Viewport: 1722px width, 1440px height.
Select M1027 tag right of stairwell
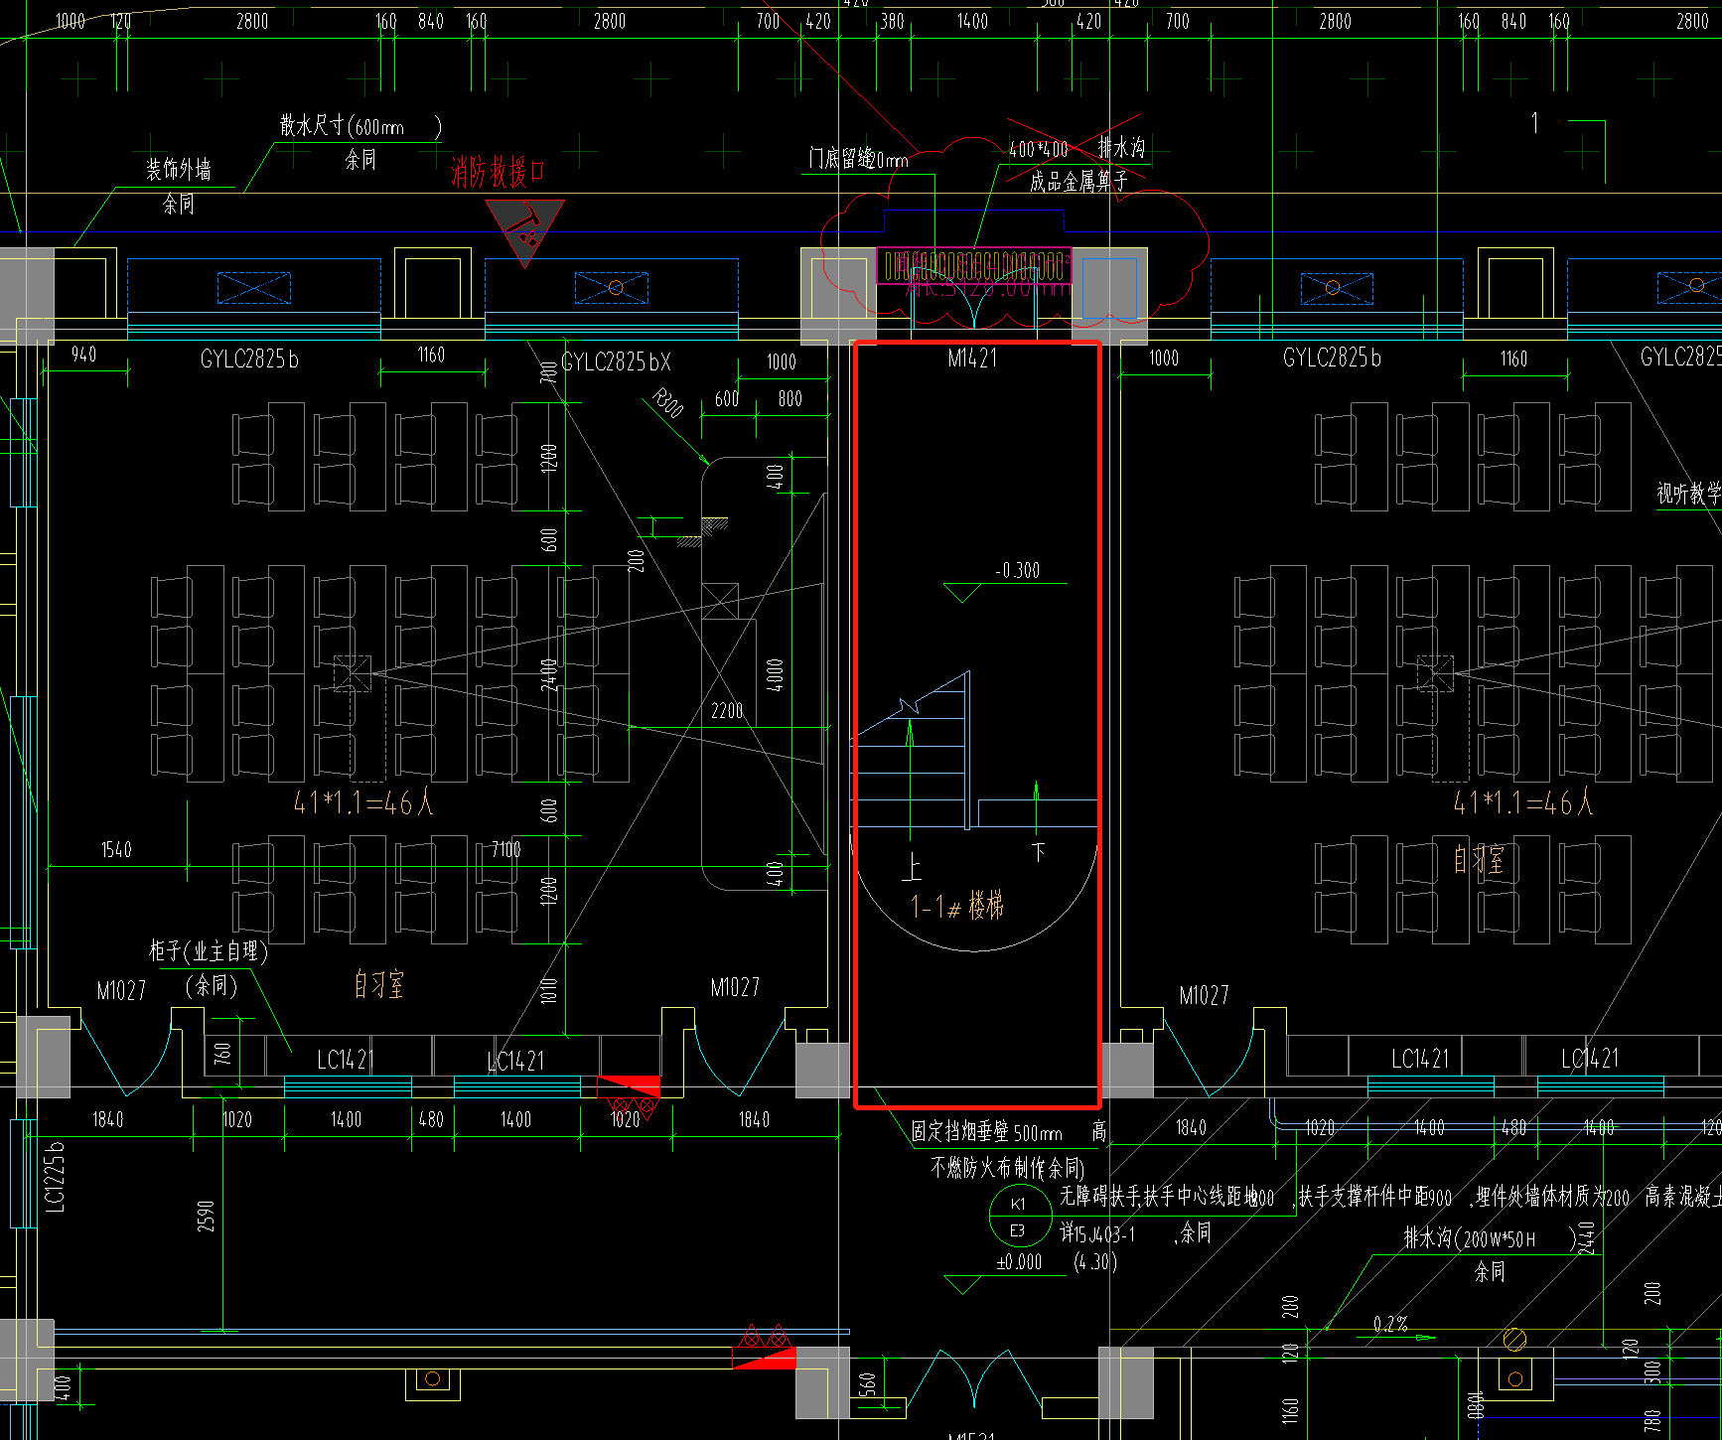tap(1204, 995)
